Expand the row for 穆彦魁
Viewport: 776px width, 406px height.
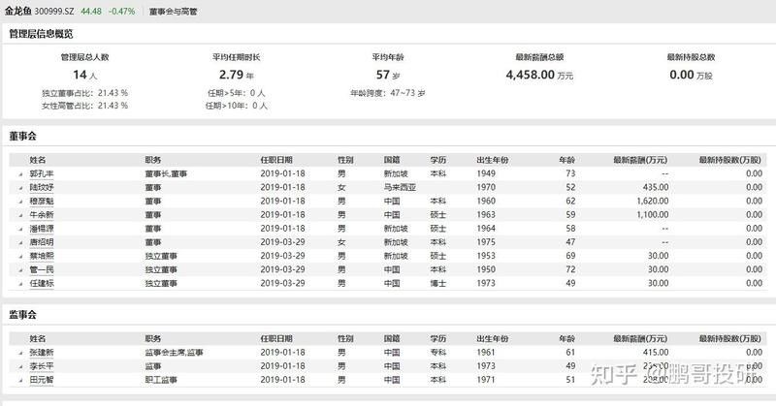(x=20, y=201)
